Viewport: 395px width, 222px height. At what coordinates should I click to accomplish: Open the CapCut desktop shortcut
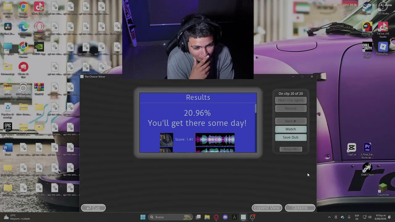(x=352, y=150)
